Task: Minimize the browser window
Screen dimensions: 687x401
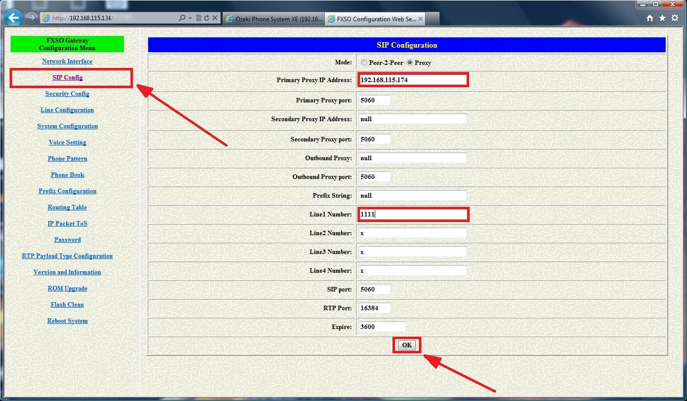Action: pyautogui.click(x=643, y=4)
